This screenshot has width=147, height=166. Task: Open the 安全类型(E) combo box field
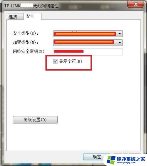[x=88, y=34]
